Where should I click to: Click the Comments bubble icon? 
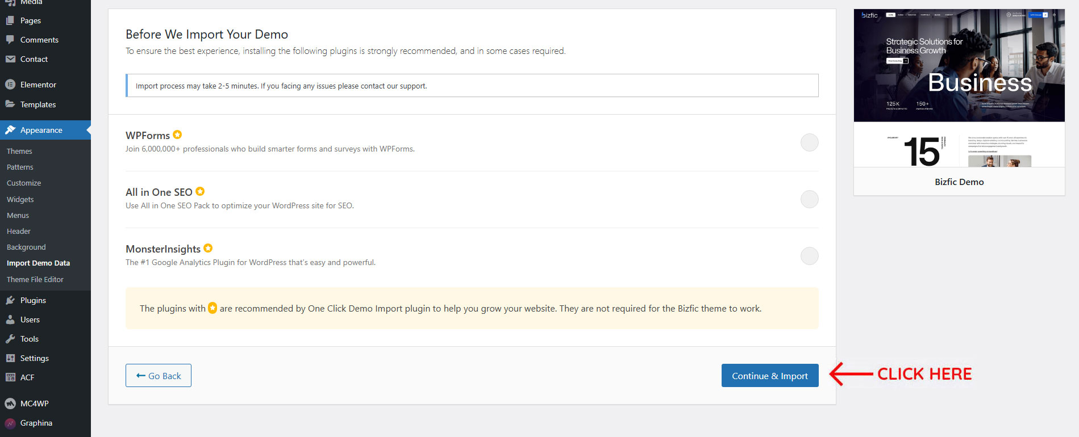pyautogui.click(x=10, y=40)
